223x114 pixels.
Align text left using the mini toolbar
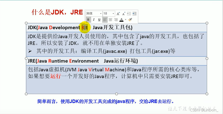coord(105,19)
